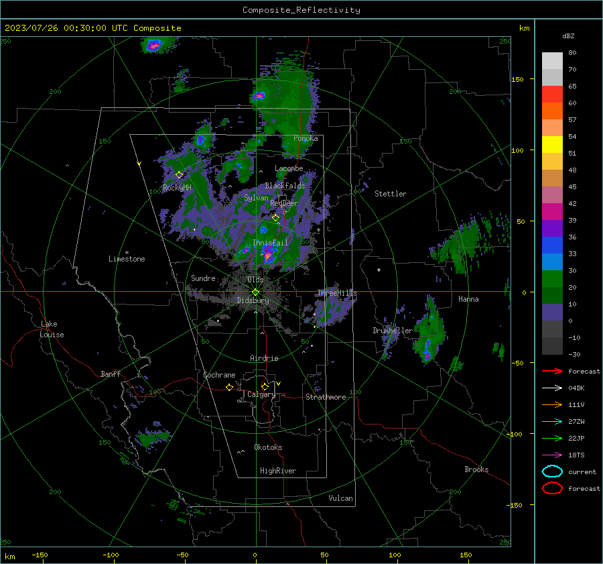This screenshot has height=564, width=603.
Task: Click the Okotoks label
Action: coord(268,447)
